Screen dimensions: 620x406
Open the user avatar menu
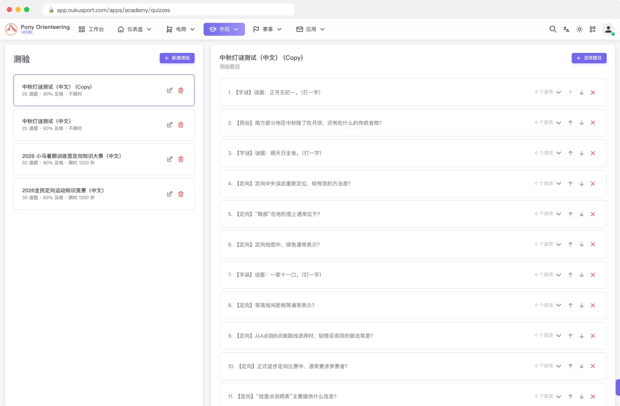[608, 29]
